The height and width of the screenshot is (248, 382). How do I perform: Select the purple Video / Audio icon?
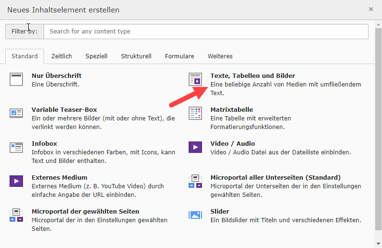195,147
